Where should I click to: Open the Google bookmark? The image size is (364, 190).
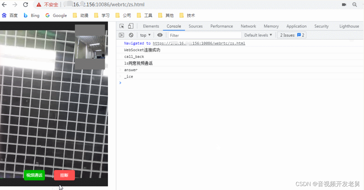(56, 16)
